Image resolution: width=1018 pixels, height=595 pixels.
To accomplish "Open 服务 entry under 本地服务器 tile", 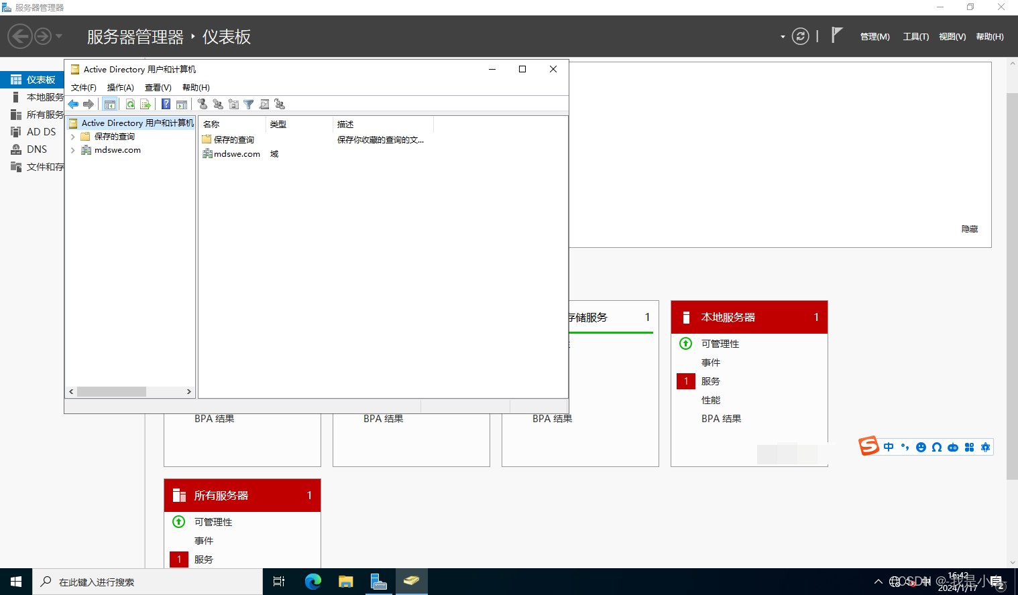I will click(710, 381).
